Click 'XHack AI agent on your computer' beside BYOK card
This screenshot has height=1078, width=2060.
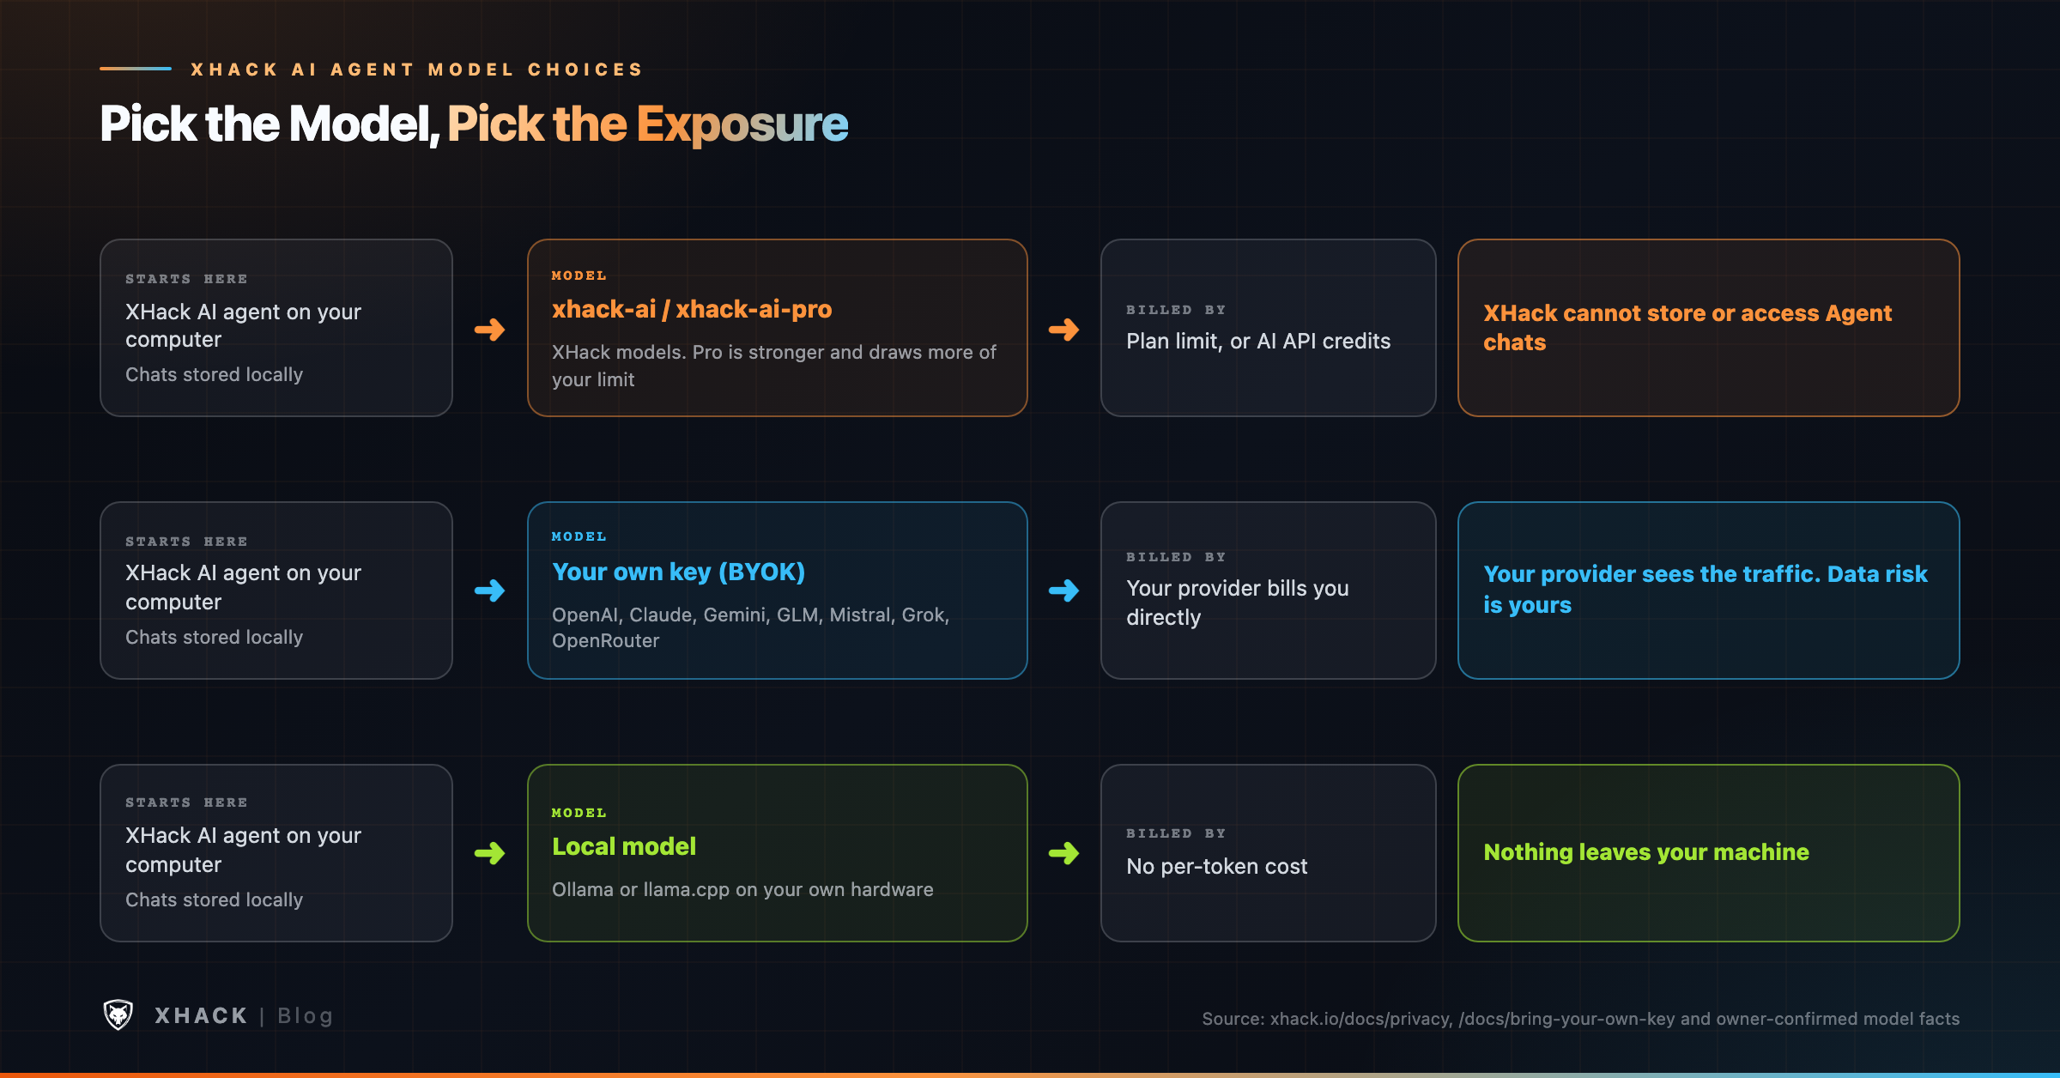coord(243,587)
